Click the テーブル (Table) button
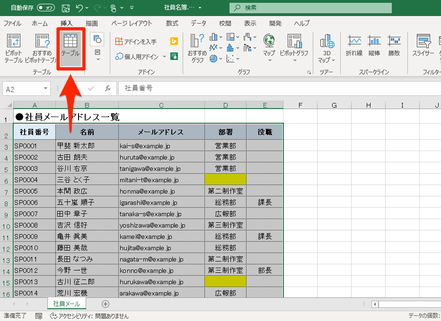Viewport: 441px width, 321px height. pyautogui.click(x=71, y=48)
